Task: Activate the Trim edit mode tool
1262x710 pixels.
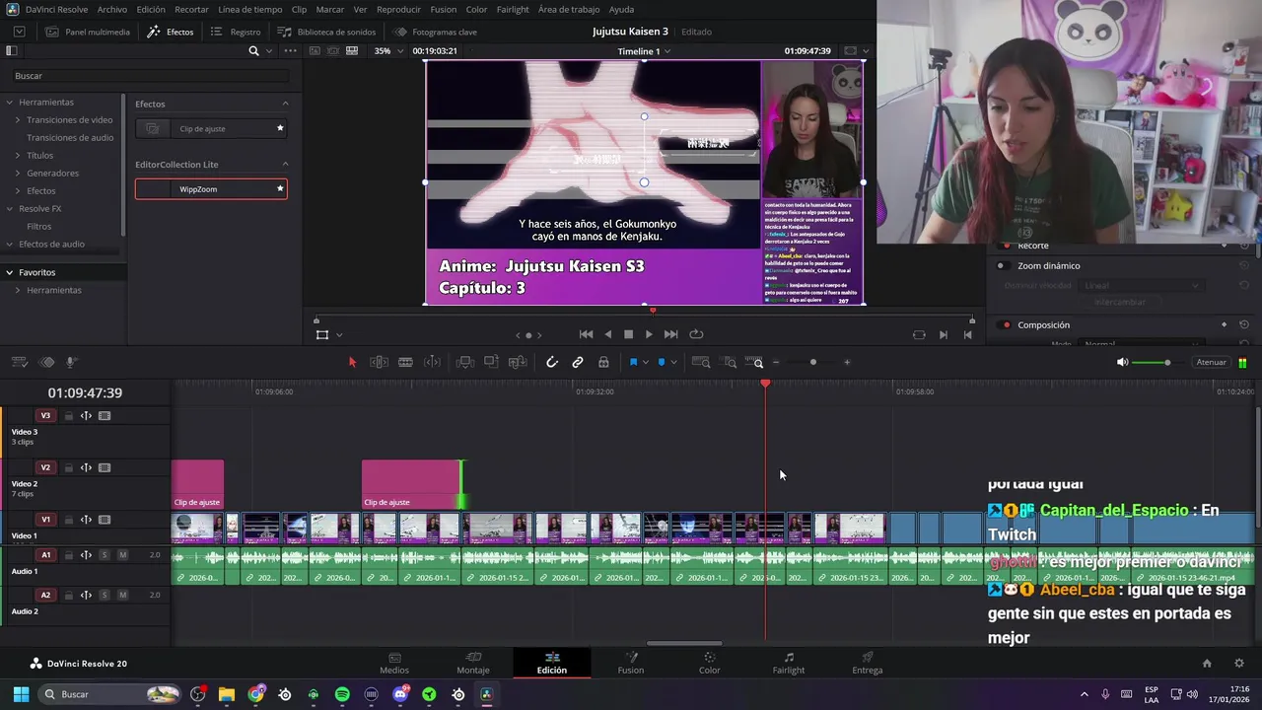Action: 379,362
